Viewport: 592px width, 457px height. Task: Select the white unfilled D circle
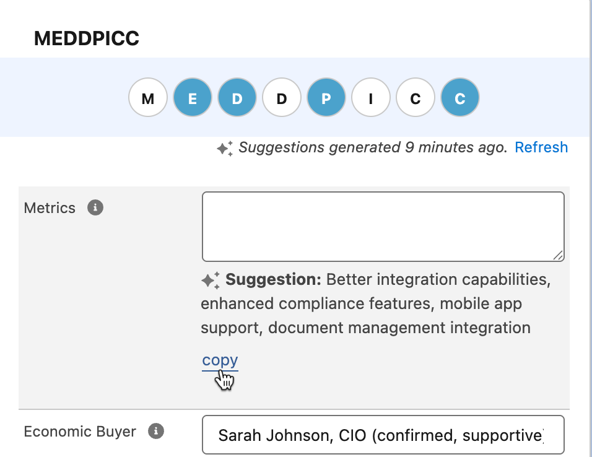(x=282, y=98)
